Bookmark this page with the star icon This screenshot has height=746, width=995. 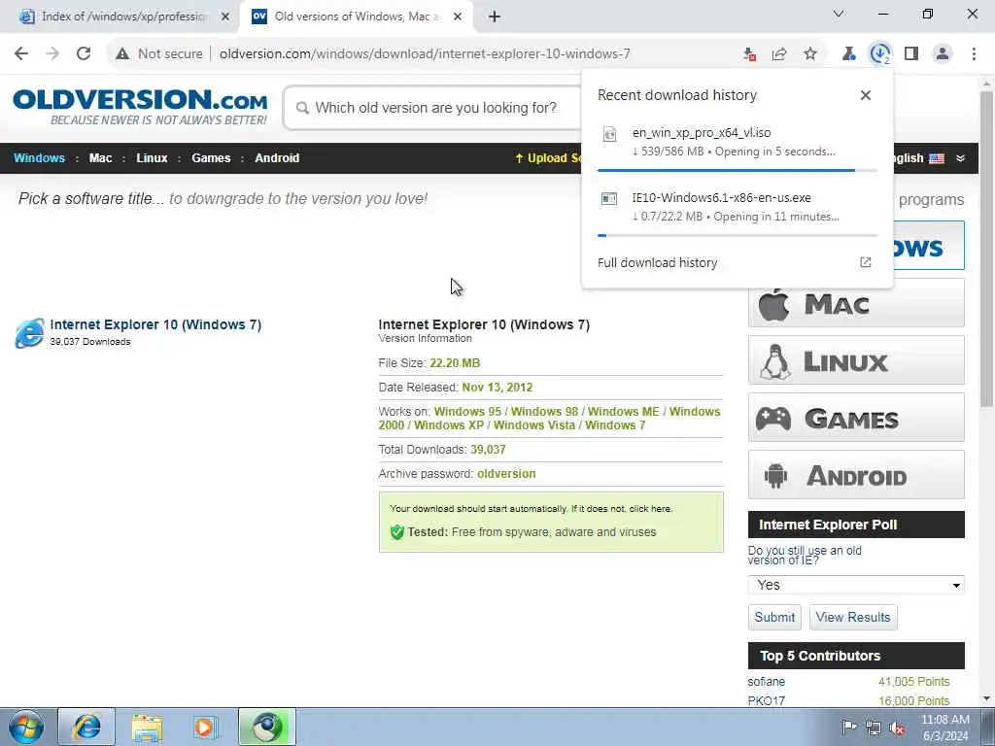[x=810, y=54]
